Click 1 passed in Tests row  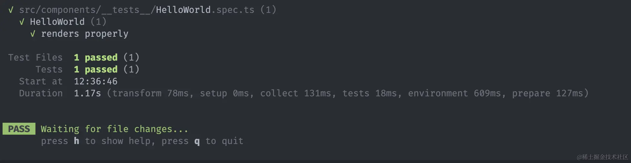(x=96, y=70)
